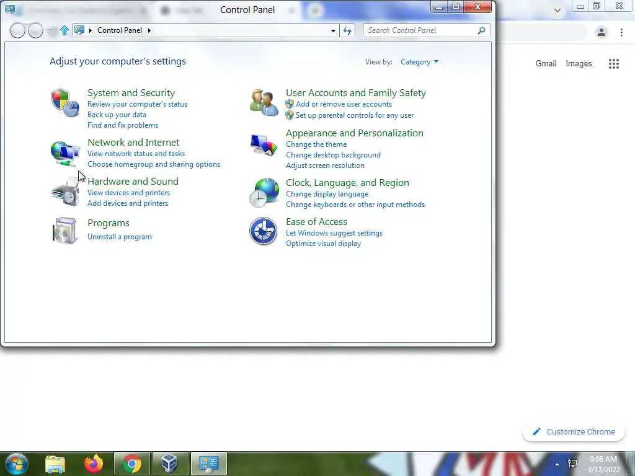635x476 pixels.
Task: Click the Forward navigation button
Action: click(35, 30)
